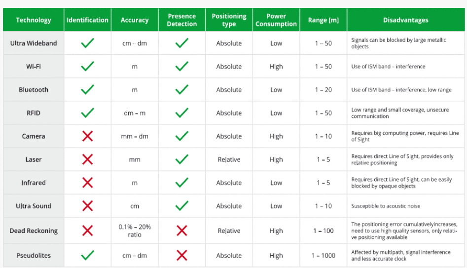Click the Pseudolites Presence Detection red cross
Viewport: 467px width, 268px height.
[x=181, y=255]
